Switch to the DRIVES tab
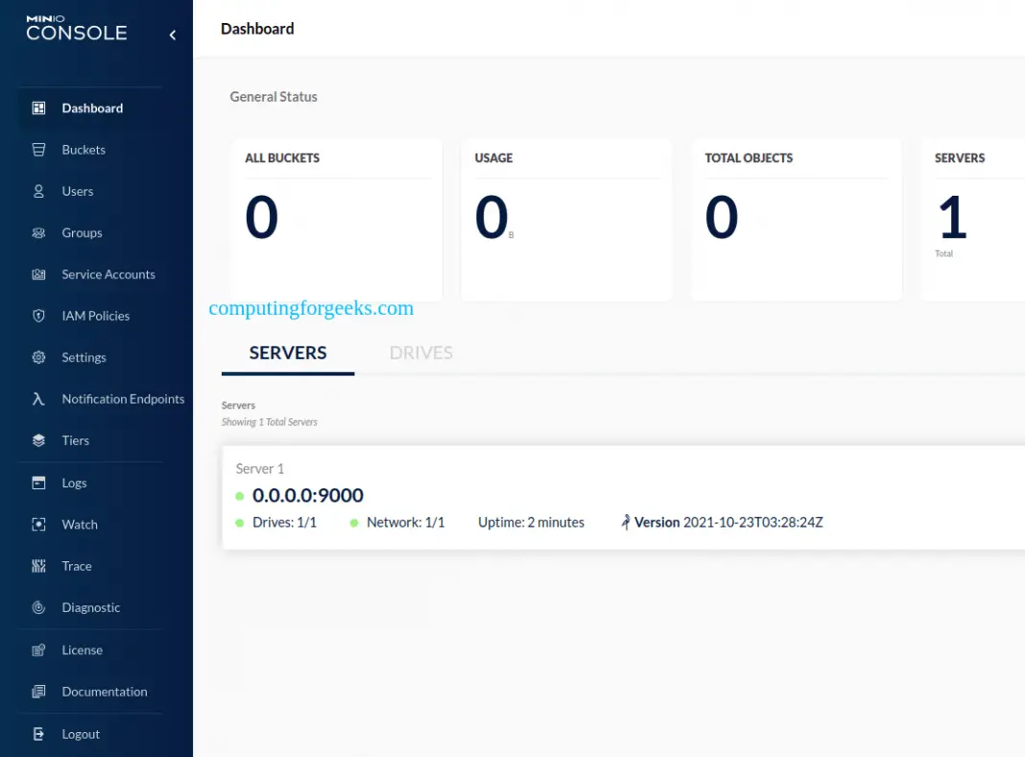This screenshot has height=757, width=1025. pyautogui.click(x=420, y=352)
